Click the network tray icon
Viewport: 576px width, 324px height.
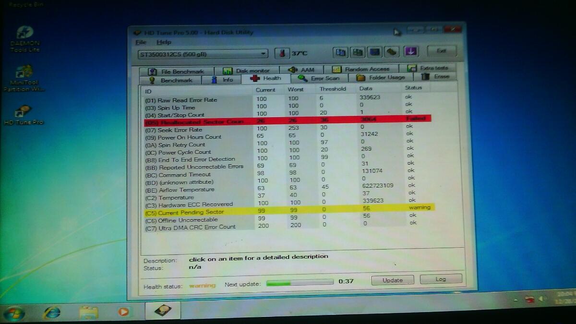point(530,300)
